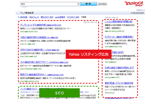This screenshot has width=160, height=99.
Task: Open the whitebear-seo.com ad title
Action: pos(44,62)
